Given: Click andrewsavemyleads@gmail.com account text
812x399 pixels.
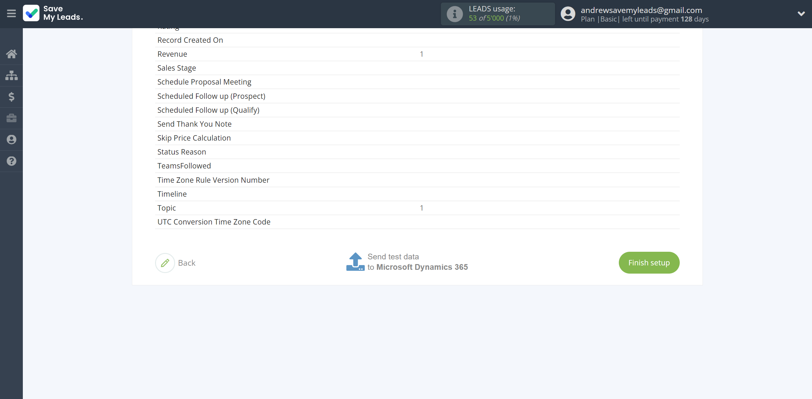Looking at the screenshot, I should 641,10.
